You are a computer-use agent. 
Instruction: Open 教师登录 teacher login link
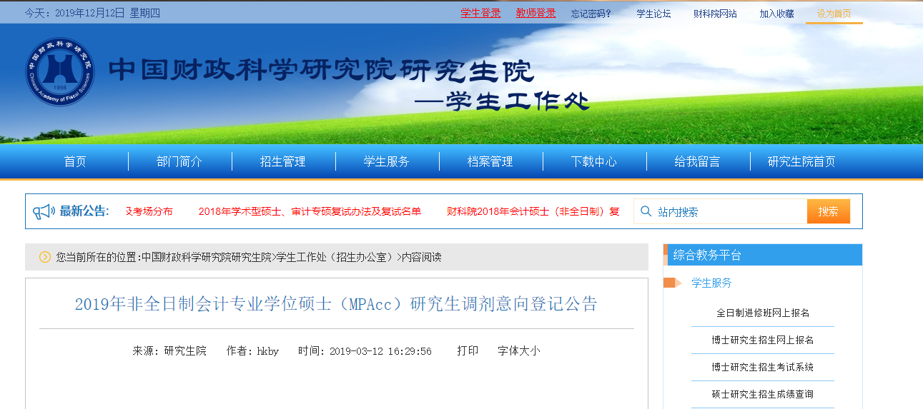[535, 13]
